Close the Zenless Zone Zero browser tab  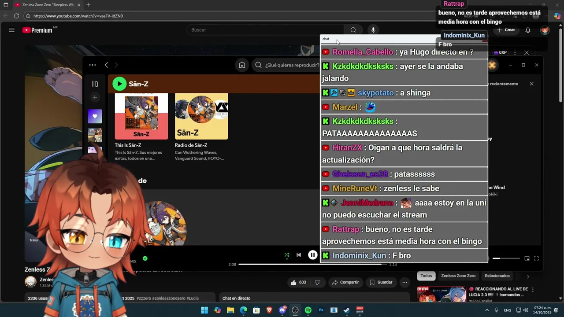[x=79, y=5]
